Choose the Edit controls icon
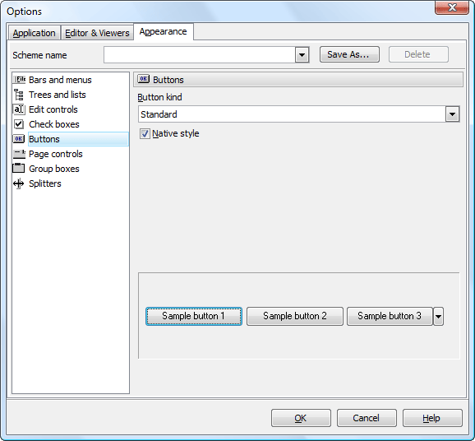This screenshot has height=441, width=475. click(x=19, y=109)
